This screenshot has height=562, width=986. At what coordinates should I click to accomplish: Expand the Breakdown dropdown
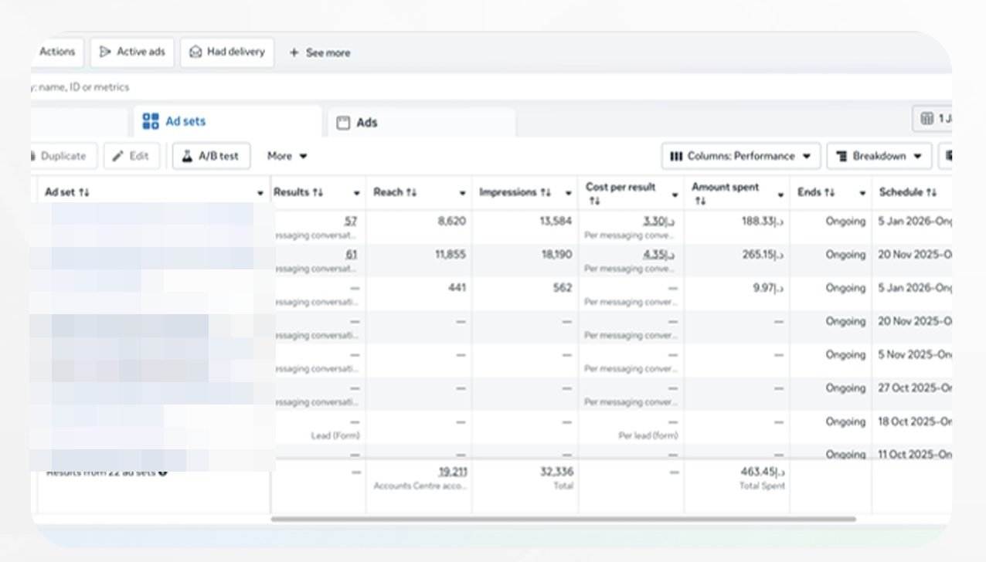tap(879, 156)
